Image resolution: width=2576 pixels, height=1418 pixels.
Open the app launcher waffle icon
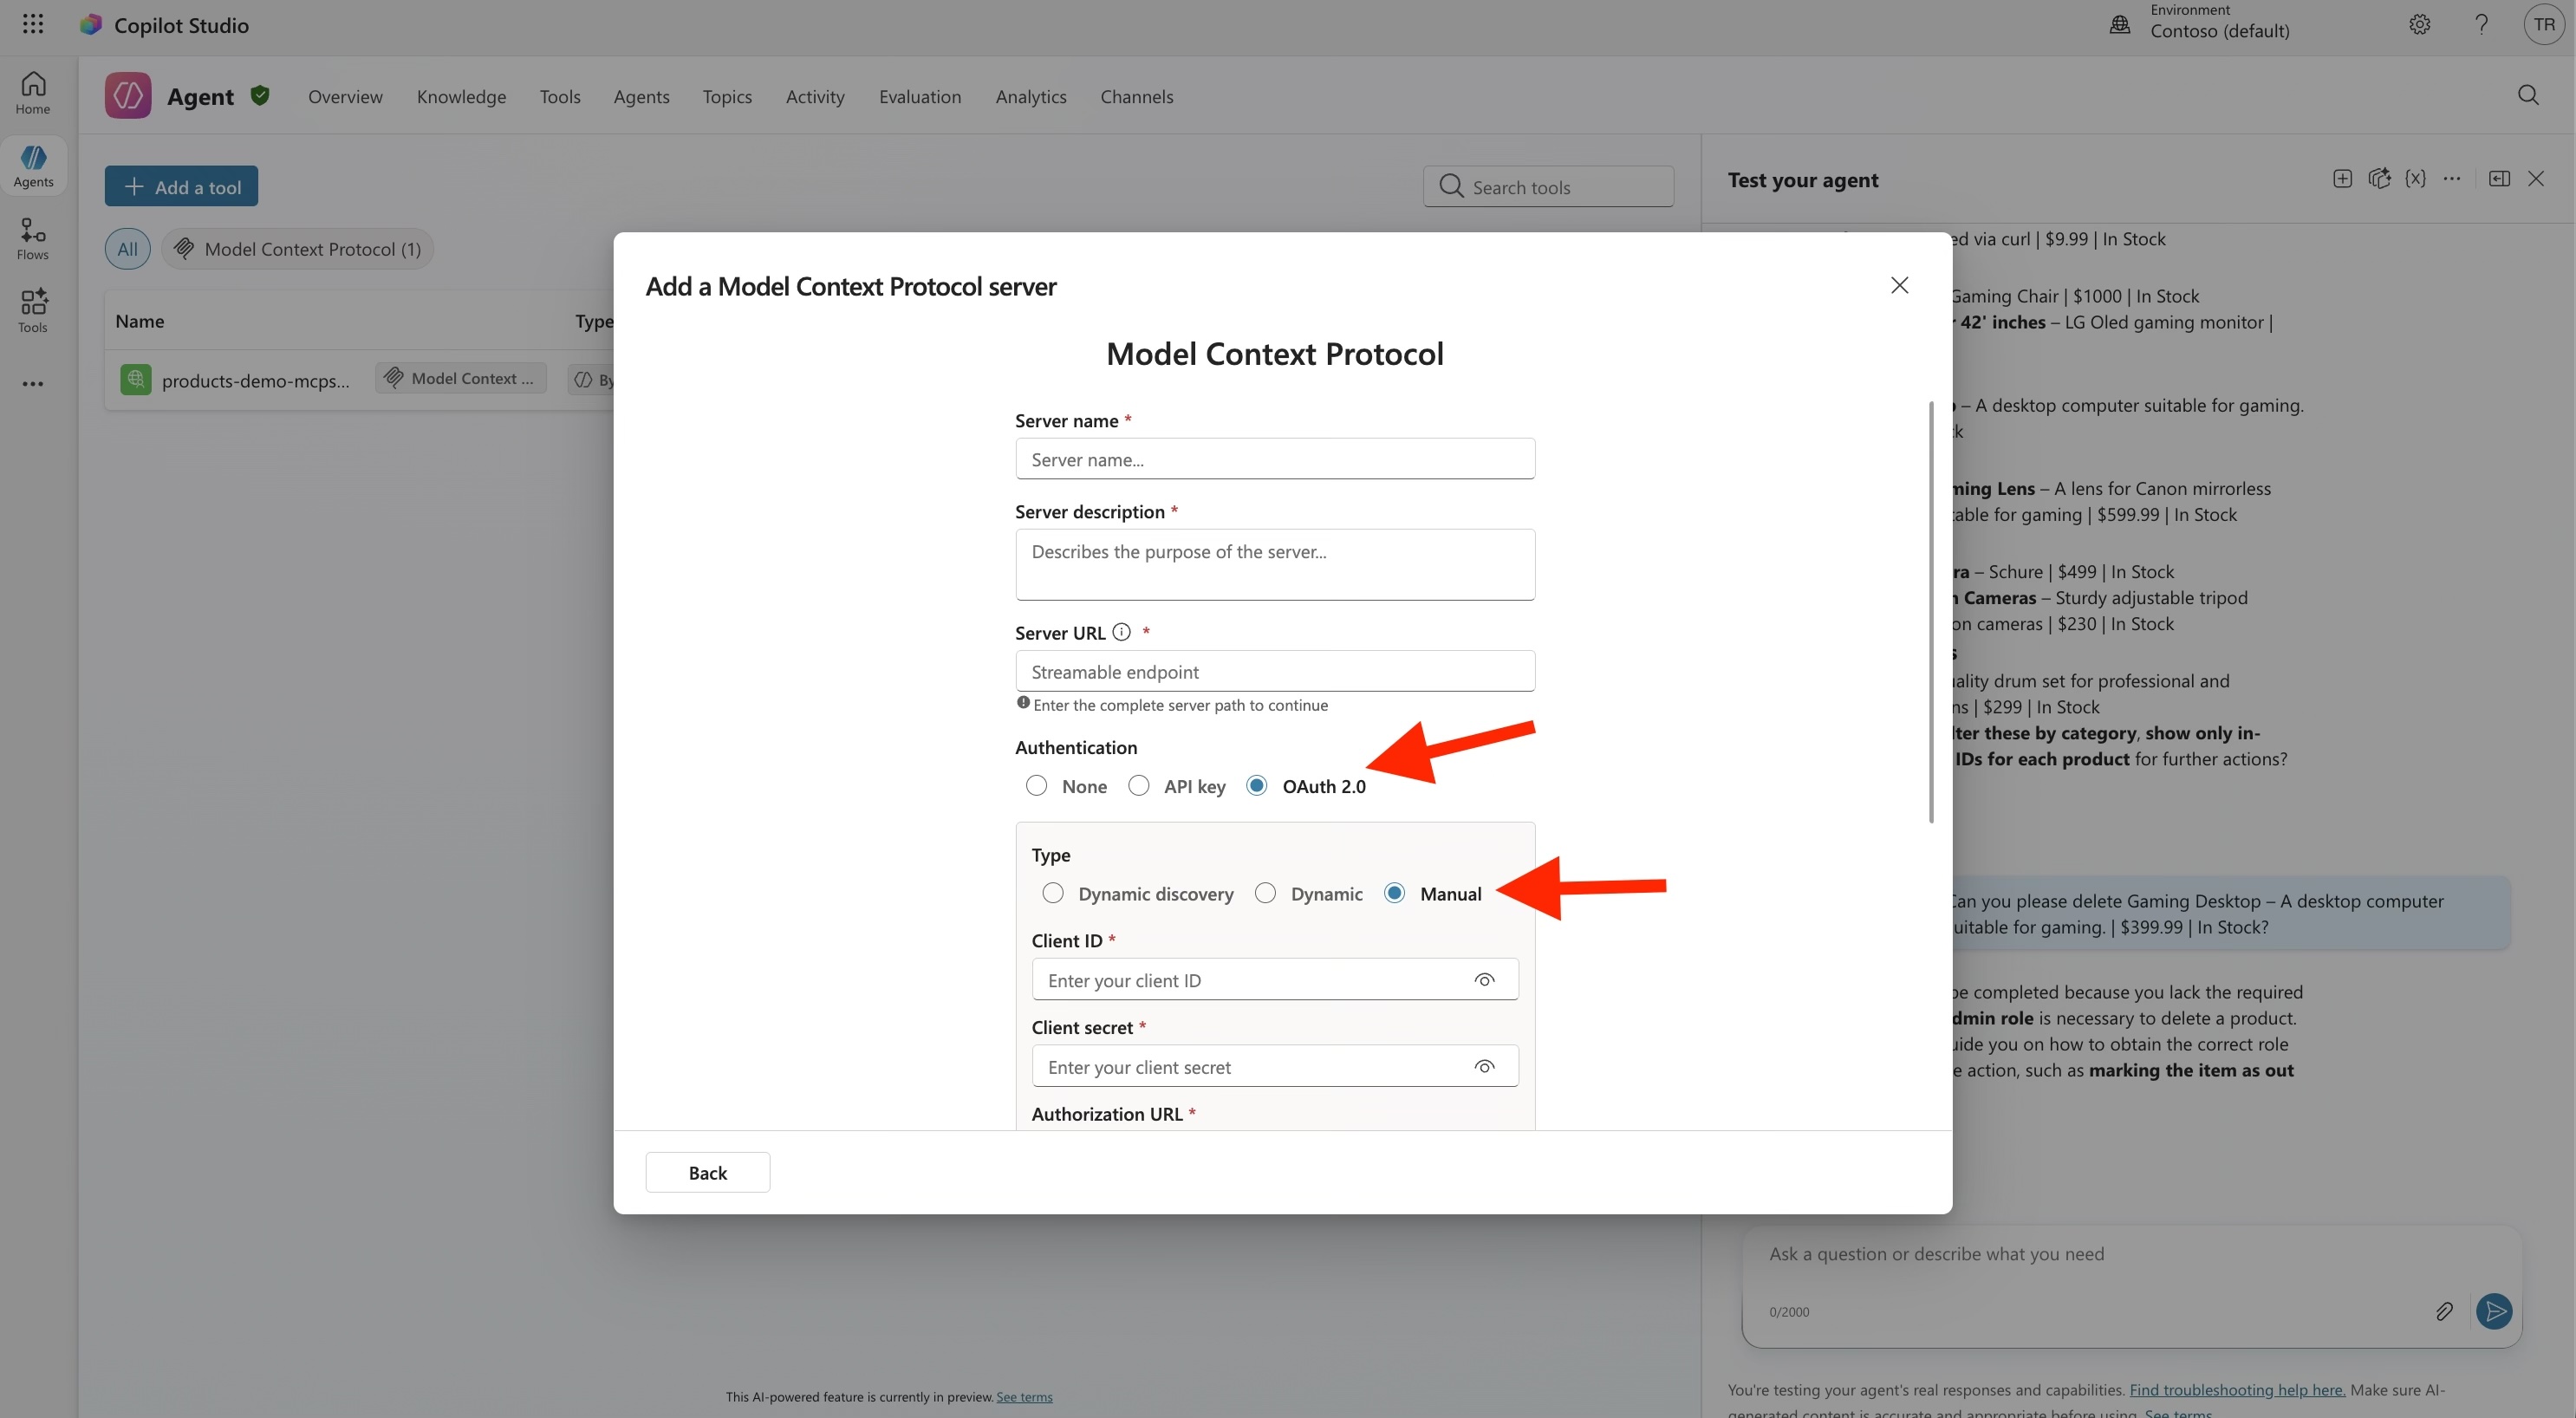coord(33,24)
